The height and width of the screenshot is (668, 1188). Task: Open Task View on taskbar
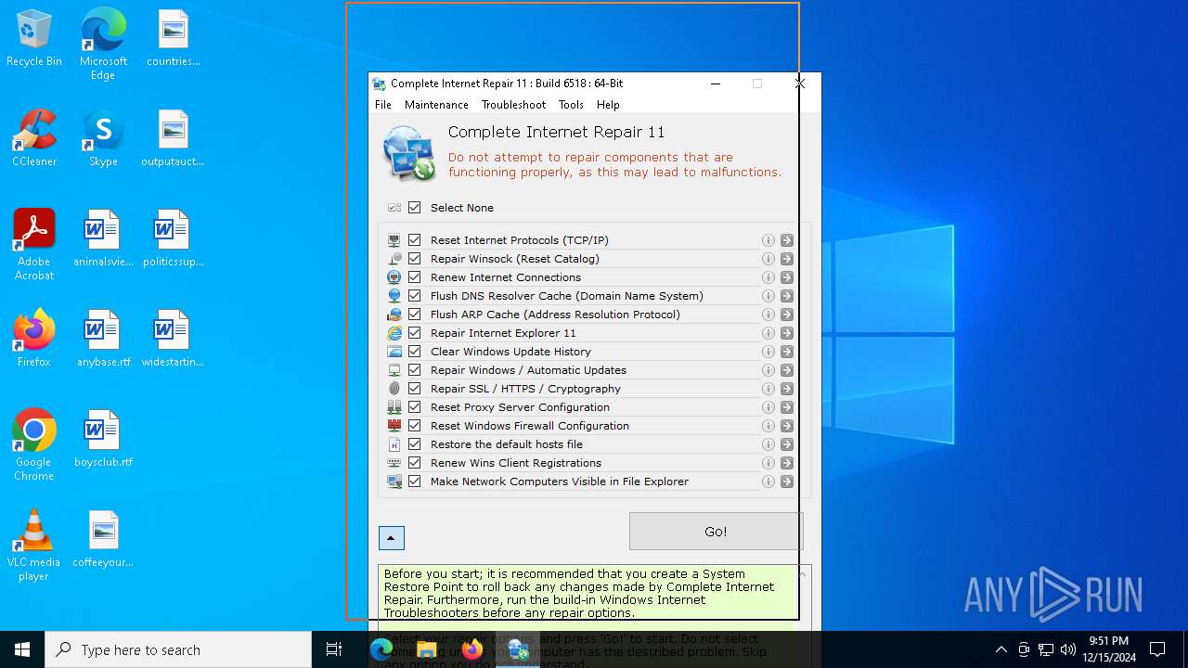[x=334, y=649]
